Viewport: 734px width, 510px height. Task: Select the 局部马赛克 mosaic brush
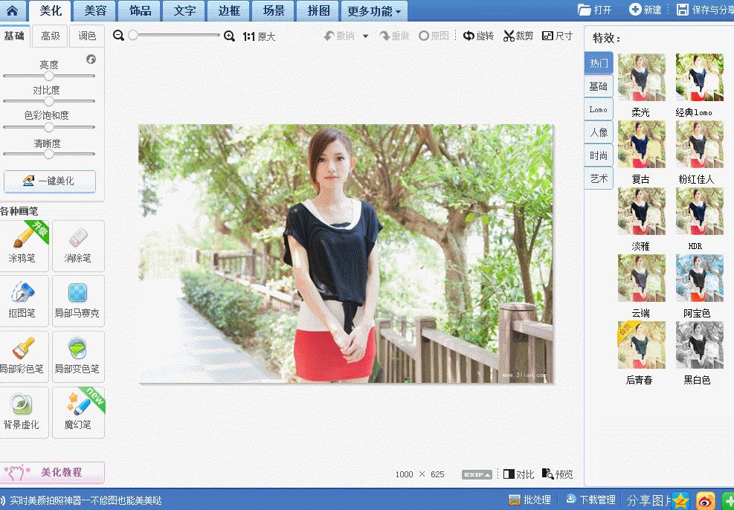click(78, 300)
